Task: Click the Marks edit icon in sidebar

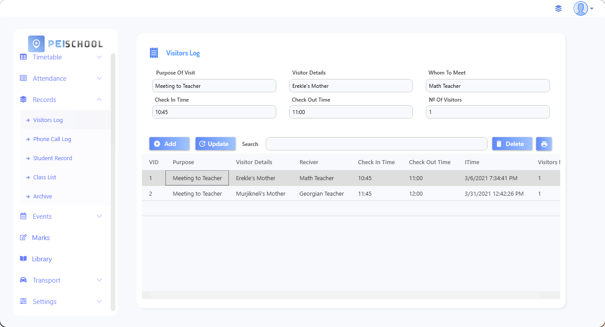Action: (24, 238)
